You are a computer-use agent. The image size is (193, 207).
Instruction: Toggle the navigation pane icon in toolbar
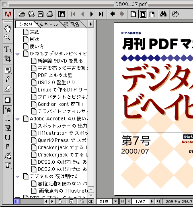[x=62, y=14]
